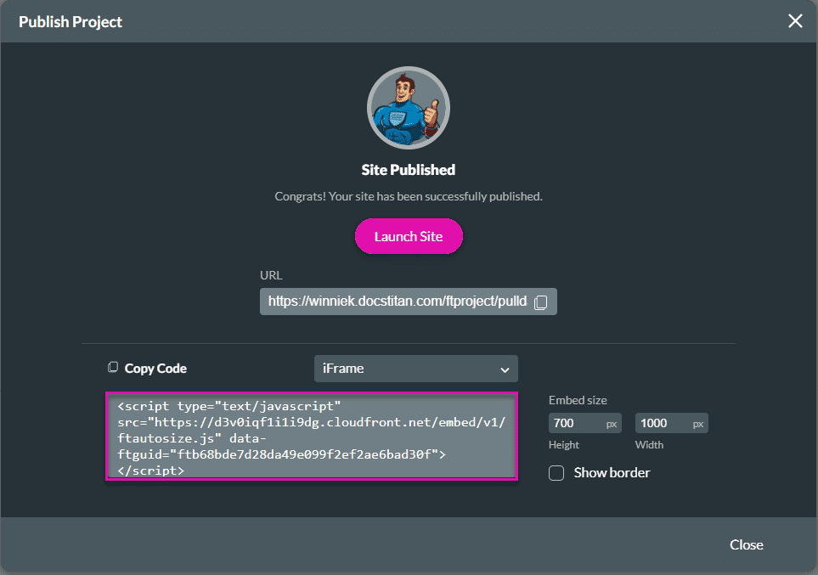
Task: Click the copy icon next to Copy Code
Action: tap(115, 368)
